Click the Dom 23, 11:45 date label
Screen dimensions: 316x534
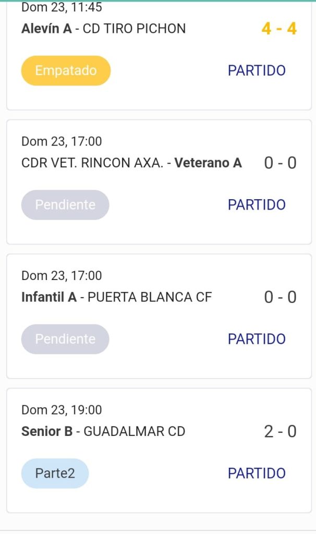[62, 7]
